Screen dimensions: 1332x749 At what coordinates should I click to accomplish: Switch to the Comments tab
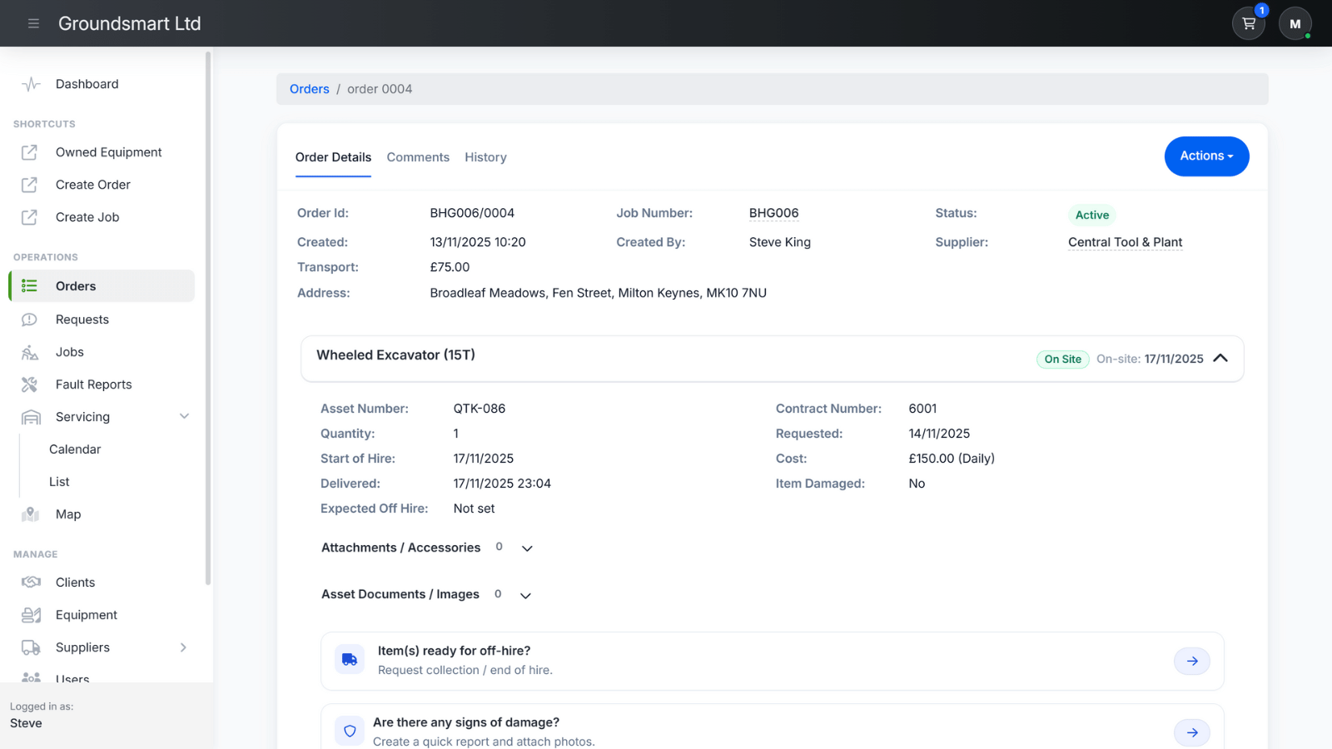coord(418,157)
